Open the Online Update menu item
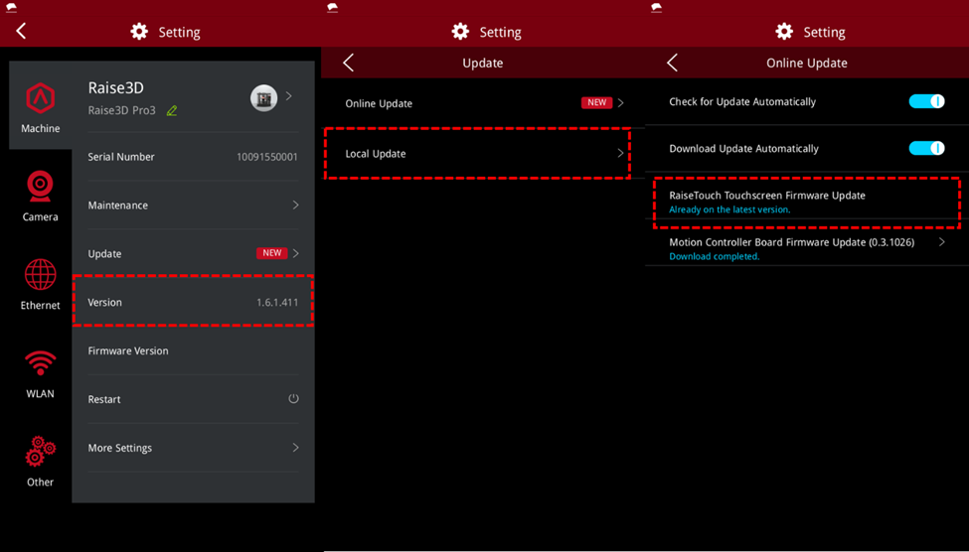Viewport: 969px width, 552px height. tap(477, 103)
